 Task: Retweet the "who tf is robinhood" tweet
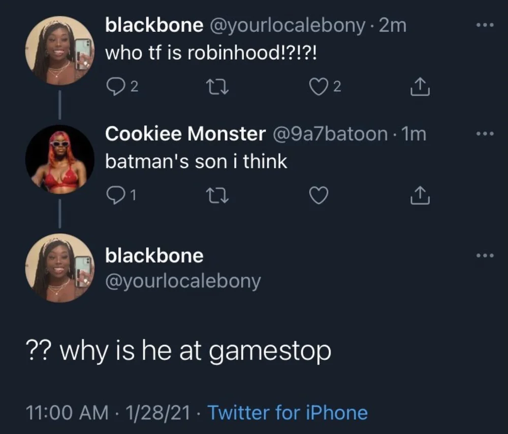(217, 87)
